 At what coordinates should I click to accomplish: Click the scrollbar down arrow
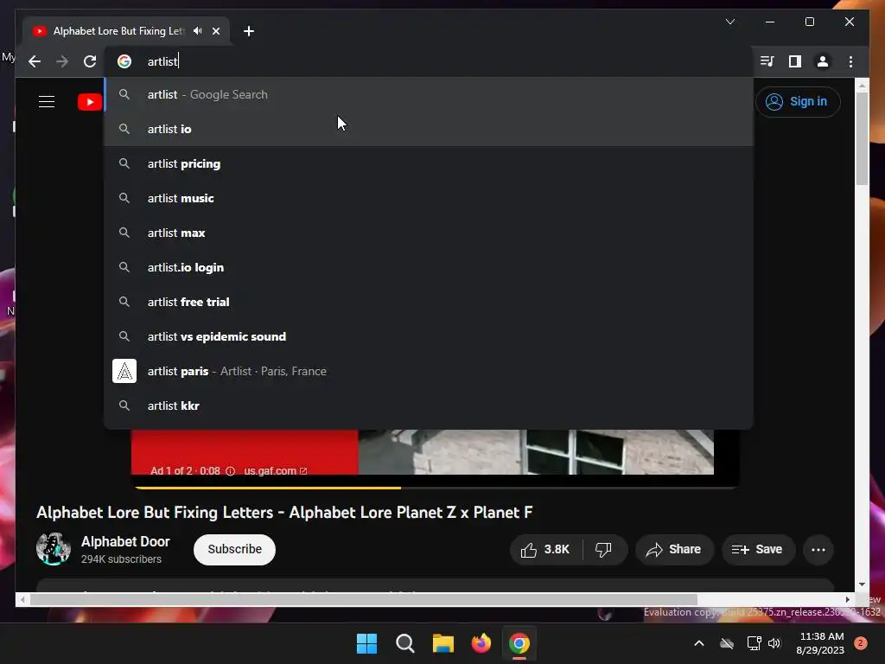point(862,584)
